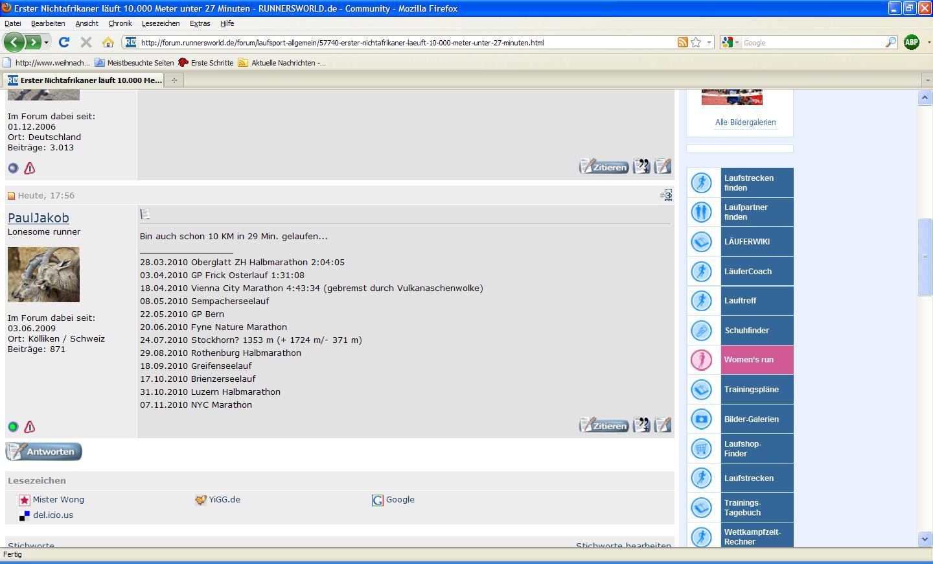The width and height of the screenshot is (933, 564).
Task: Click quick reply icon on PaulJakob's post
Action: [663, 425]
